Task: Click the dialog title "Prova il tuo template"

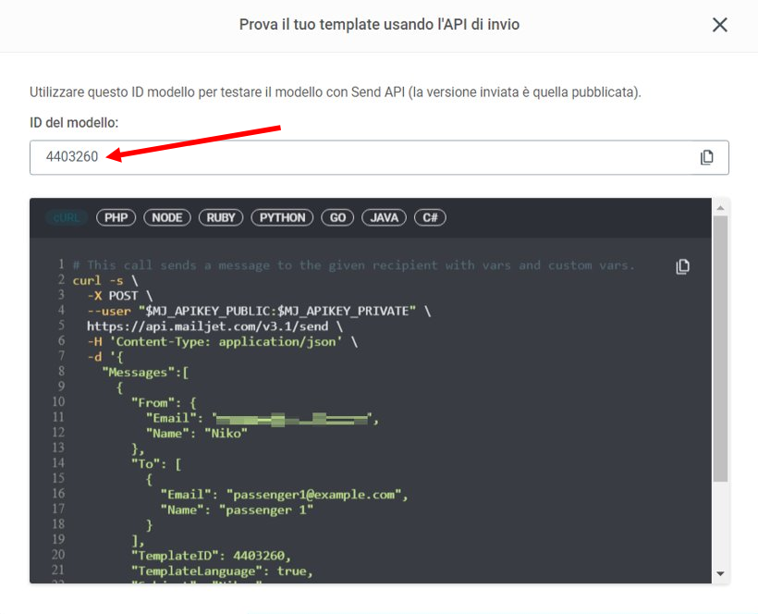Action: (x=379, y=25)
